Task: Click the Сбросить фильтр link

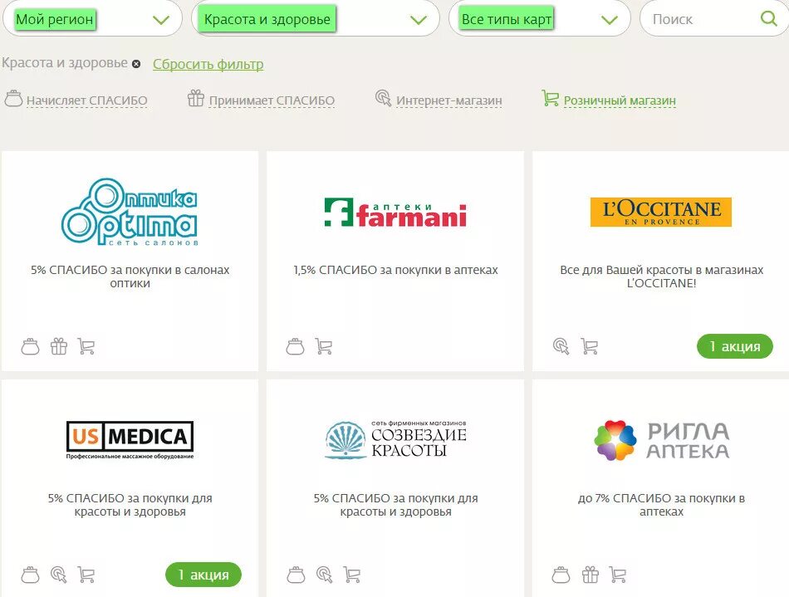Action: [208, 65]
